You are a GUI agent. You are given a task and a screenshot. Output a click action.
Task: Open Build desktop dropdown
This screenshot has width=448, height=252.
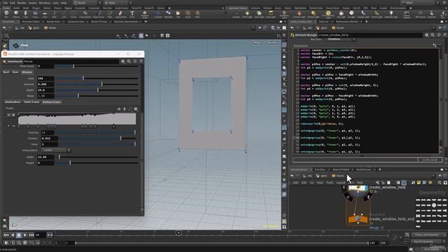87,3
